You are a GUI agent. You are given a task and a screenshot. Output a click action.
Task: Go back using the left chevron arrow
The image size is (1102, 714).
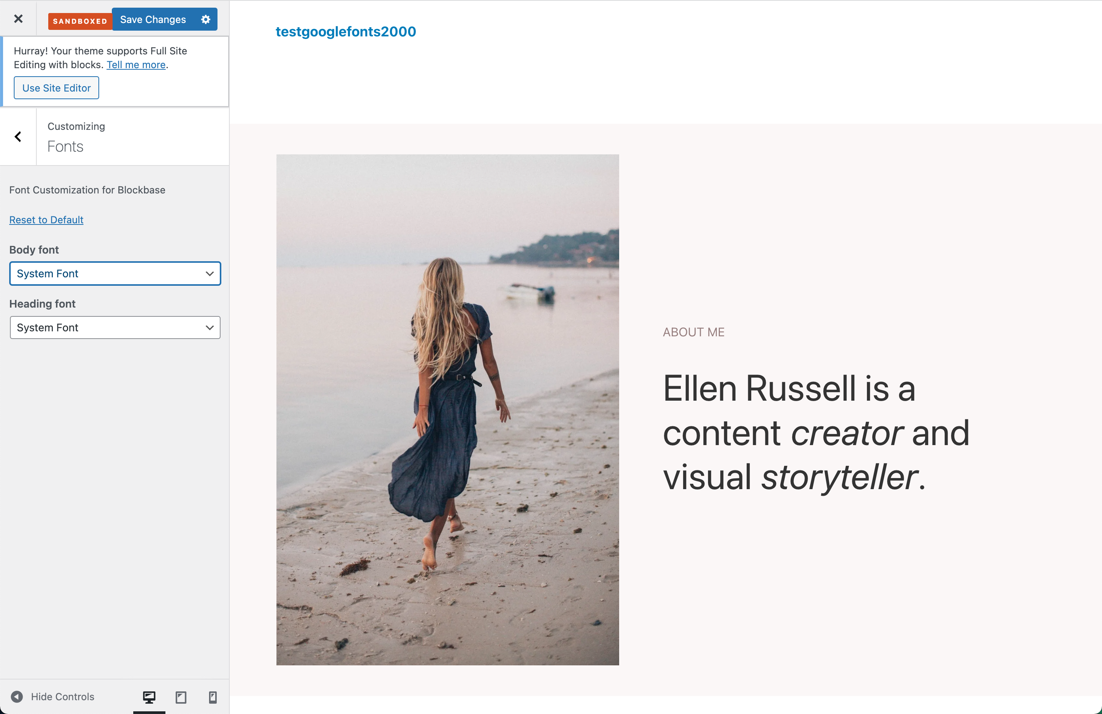18,137
